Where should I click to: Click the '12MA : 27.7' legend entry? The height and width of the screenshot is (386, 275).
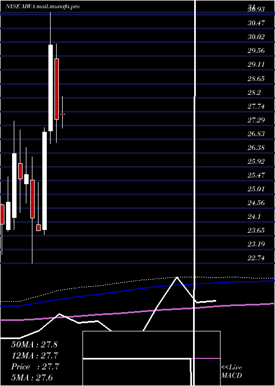(x=35, y=356)
